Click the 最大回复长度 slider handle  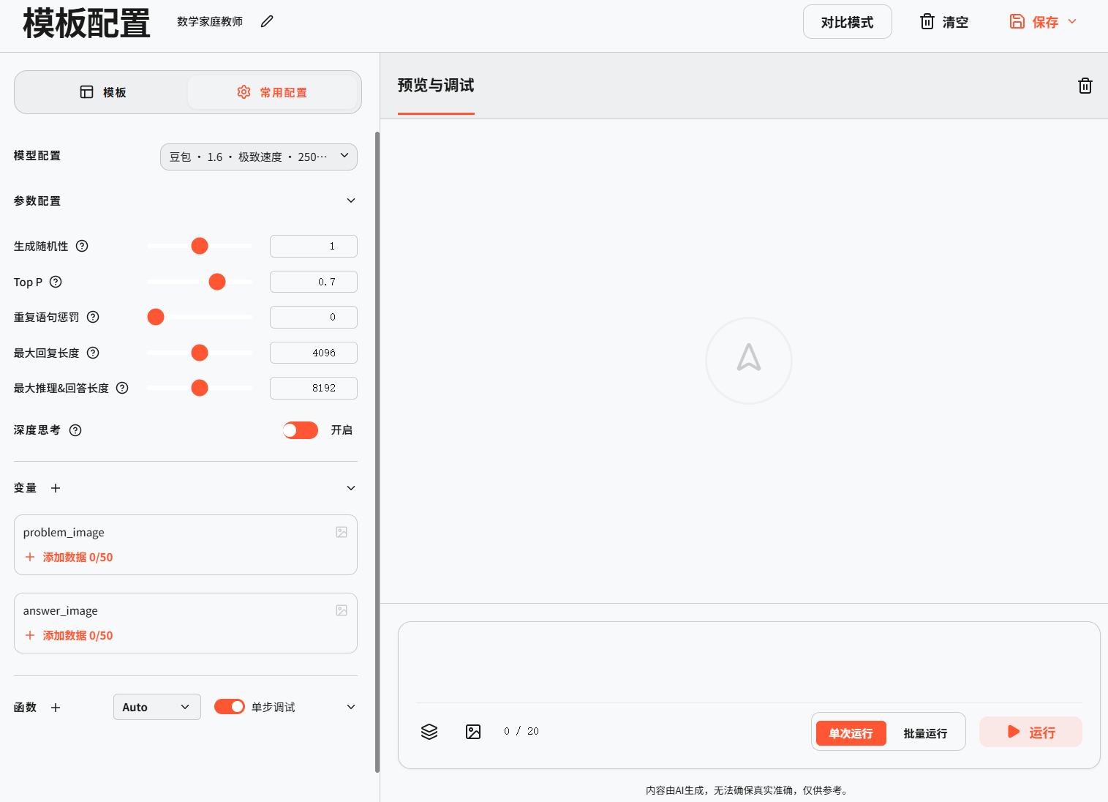(200, 353)
